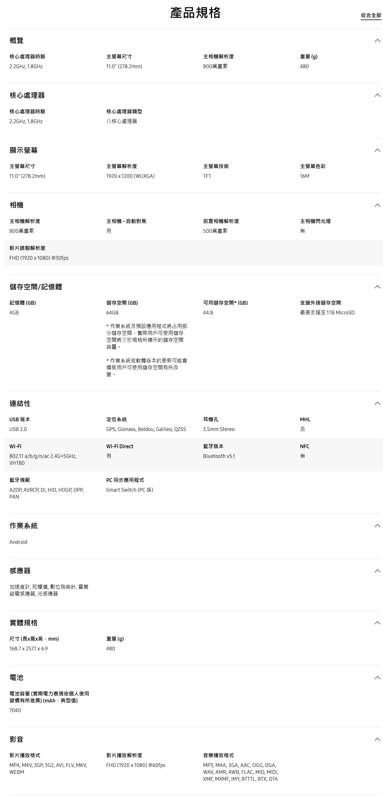Collapse the 顯示螢幕 section chevron
The height and width of the screenshot is (796, 383).
[377, 150]
